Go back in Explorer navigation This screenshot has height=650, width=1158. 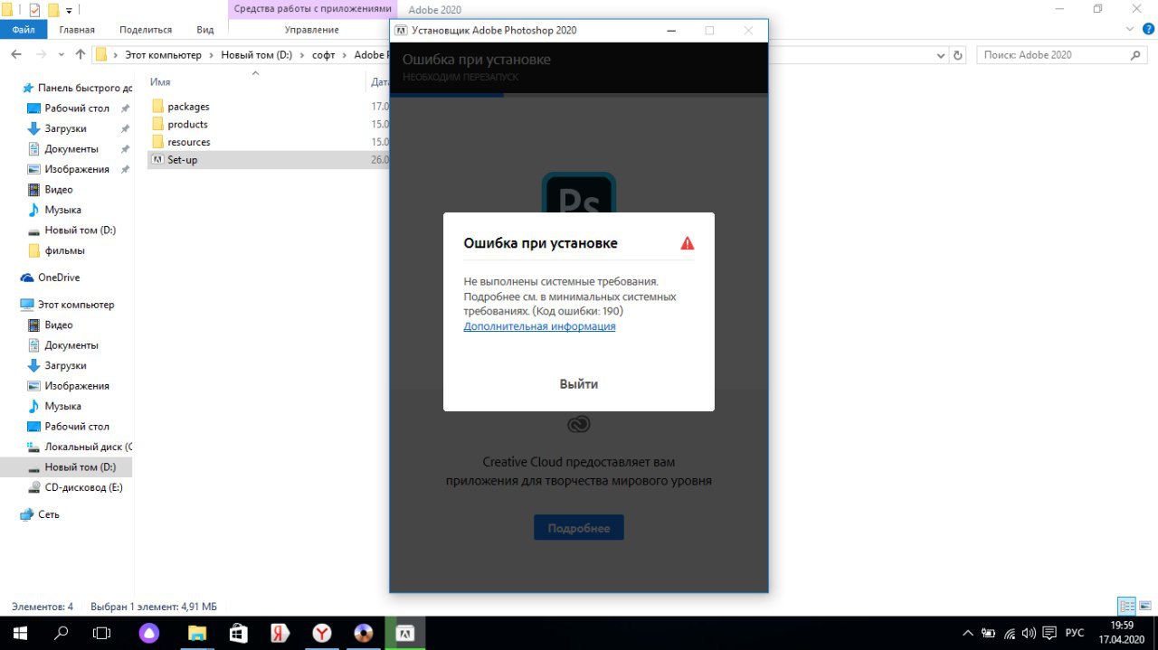16,55
